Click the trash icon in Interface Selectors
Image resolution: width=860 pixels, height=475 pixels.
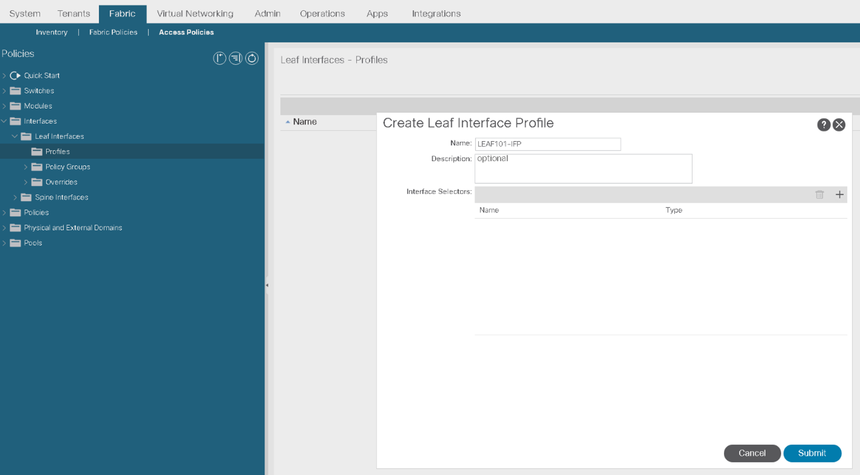[x=819, y=195]
